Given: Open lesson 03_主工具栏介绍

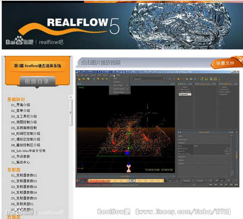Looking at the screenshot, I should pyautogui.click(x=24, y=116).
